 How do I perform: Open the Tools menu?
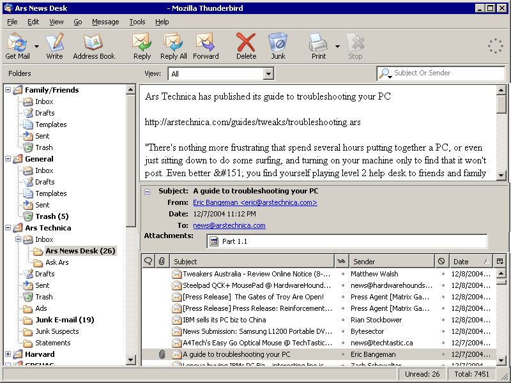coord(137,22)
